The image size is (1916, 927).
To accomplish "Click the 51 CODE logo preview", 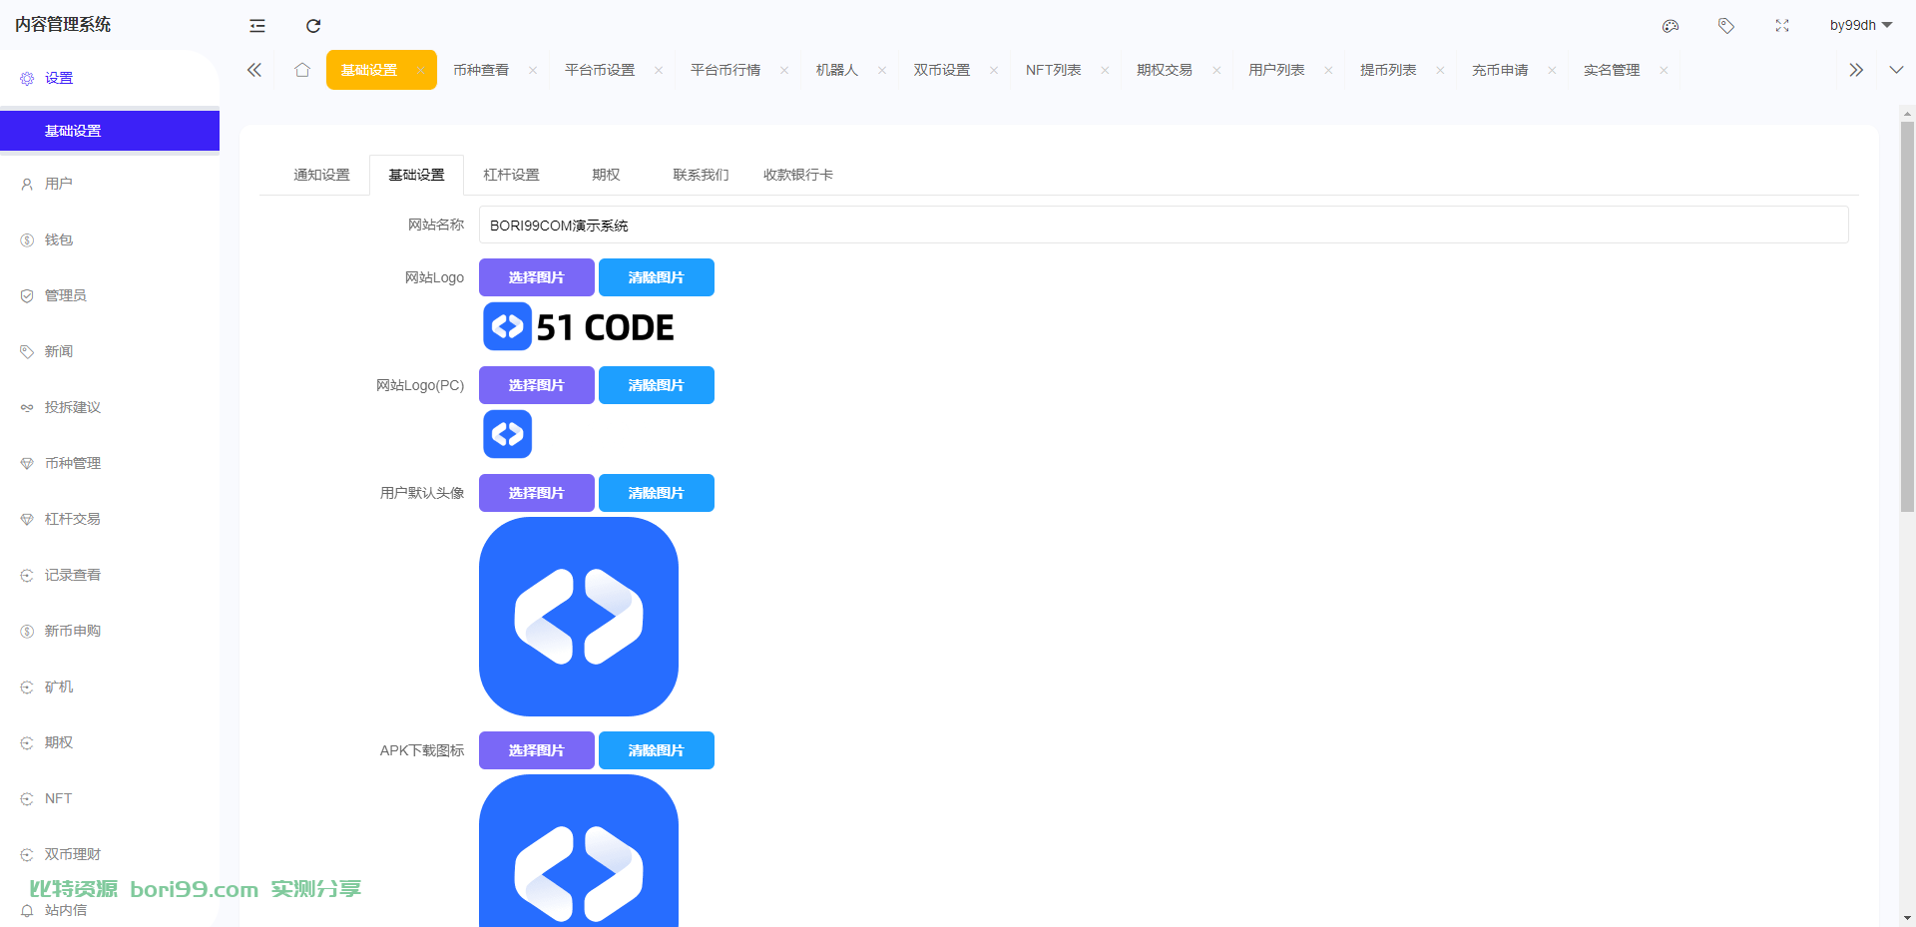I will pos(579,326).
